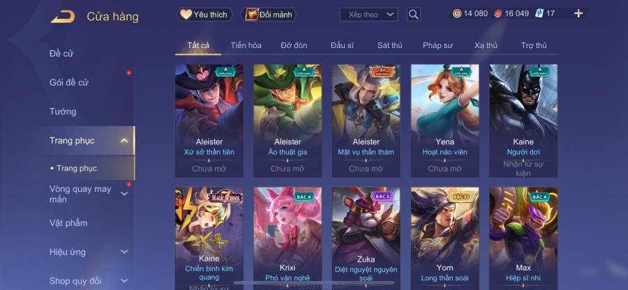Click the red ruby currency icon
This screenshot has width=628, height=290.
coord(498,14)
